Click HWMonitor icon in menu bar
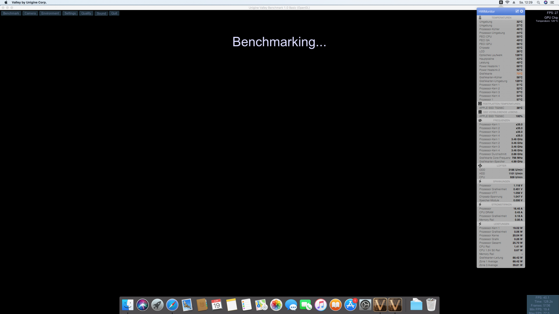 click(x=501, y=3)
